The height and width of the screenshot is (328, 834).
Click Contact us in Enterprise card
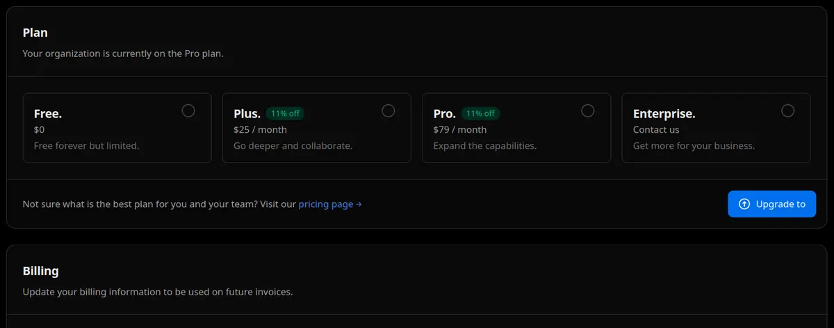tap(656, 130)
